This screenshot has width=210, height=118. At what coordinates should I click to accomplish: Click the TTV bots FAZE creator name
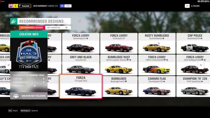pyautogui.click(x=29, y=67)
